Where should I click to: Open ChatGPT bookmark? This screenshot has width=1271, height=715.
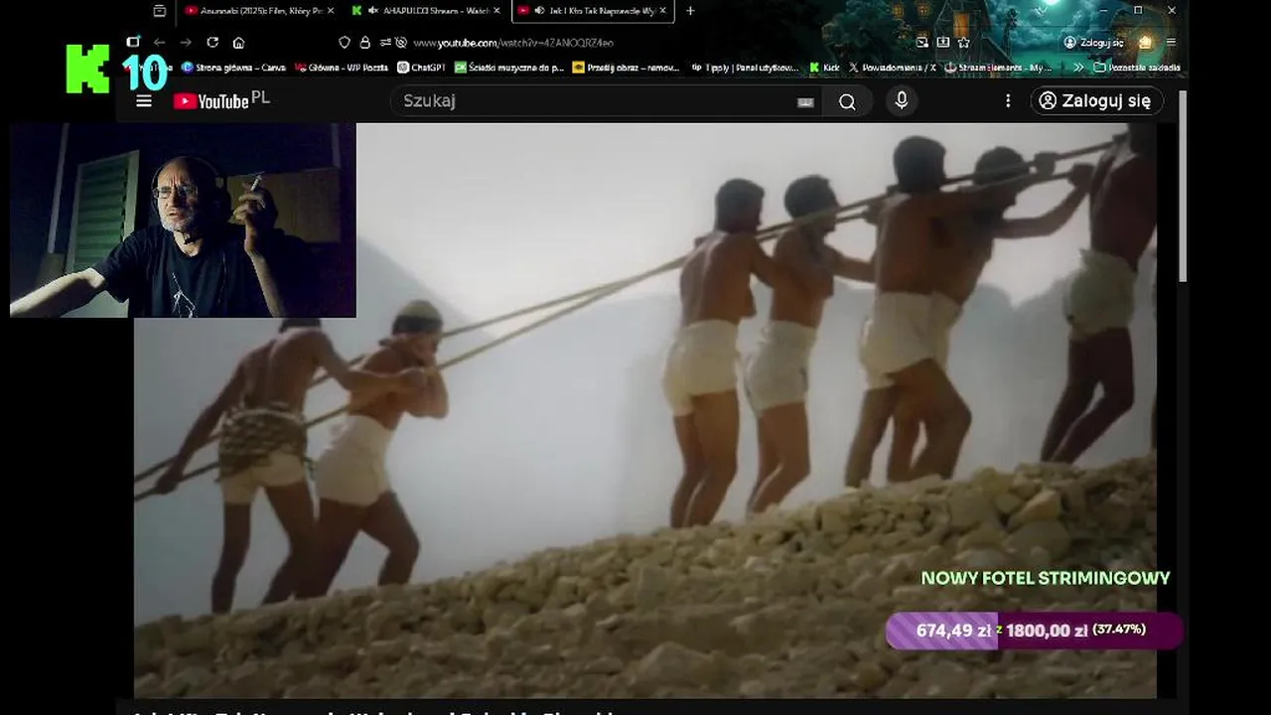coord(421,68)
